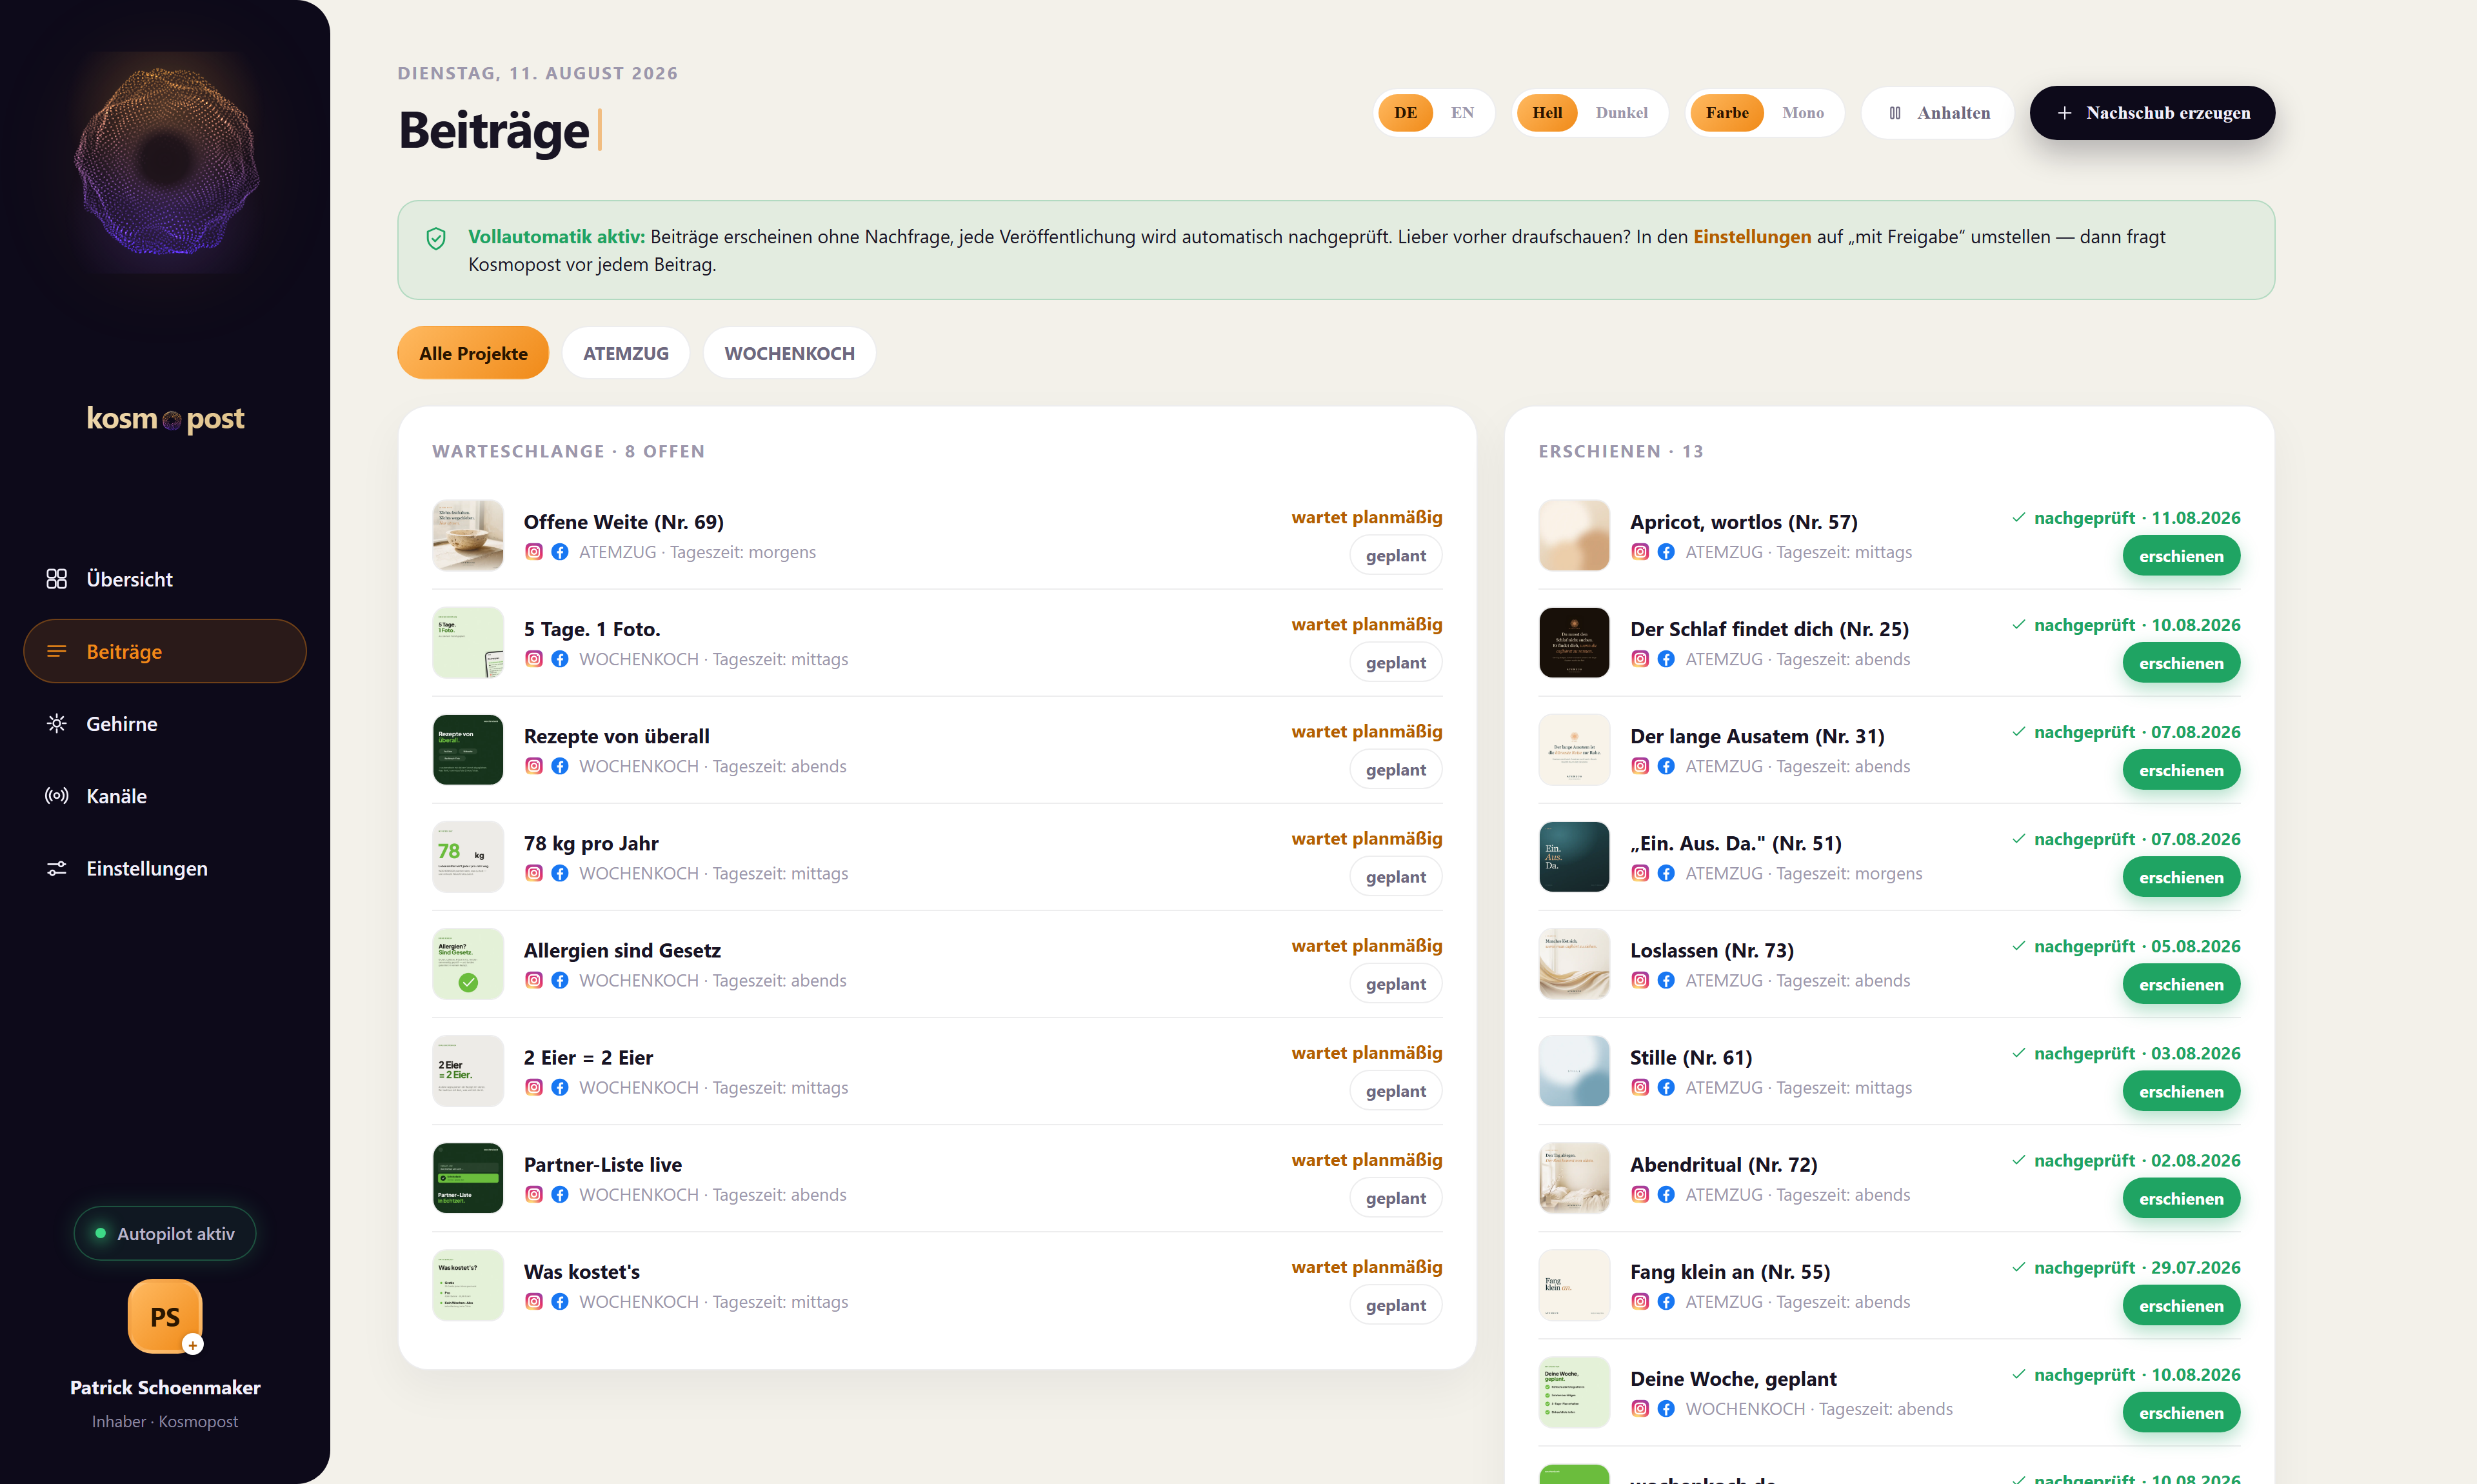Filter posts by WOCHENKOCH project
The height and width of the screenshot is (1484, 2477).
[x=790, y=353]
